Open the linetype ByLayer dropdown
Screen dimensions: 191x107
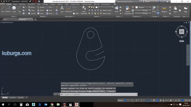click(143, 13)
